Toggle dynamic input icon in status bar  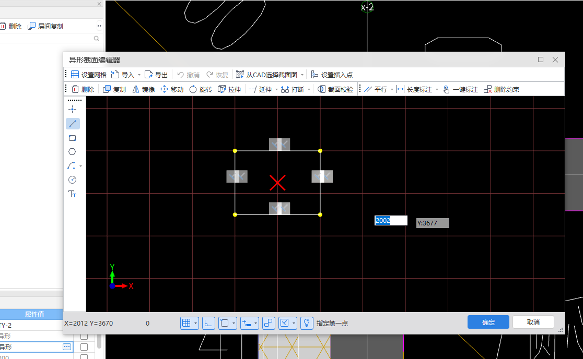[x=247, y=323]
